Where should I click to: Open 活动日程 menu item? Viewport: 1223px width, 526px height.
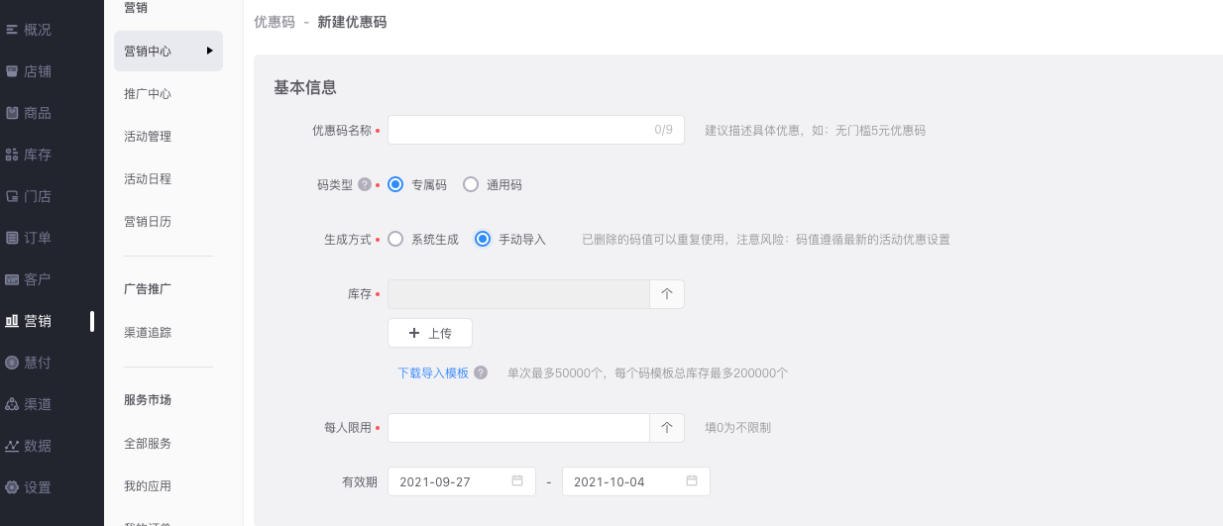coord(148,179)
